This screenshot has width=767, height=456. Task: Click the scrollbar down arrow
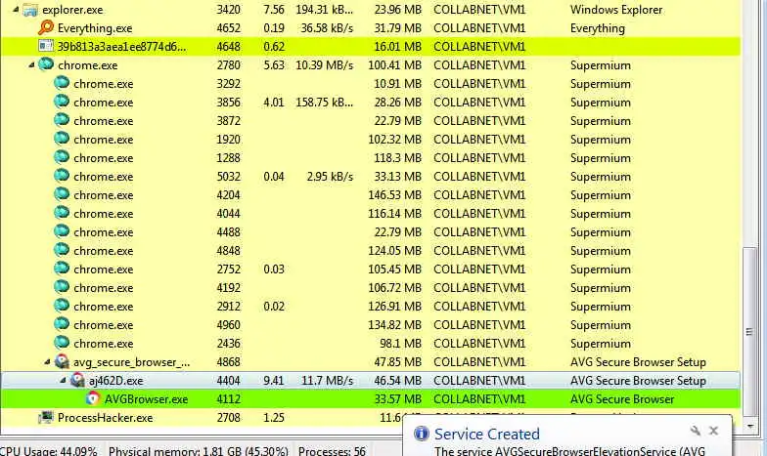(x=749, y=427)
